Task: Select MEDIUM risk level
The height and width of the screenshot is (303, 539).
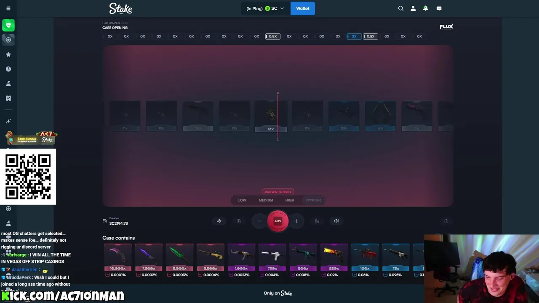Action: 266,200
